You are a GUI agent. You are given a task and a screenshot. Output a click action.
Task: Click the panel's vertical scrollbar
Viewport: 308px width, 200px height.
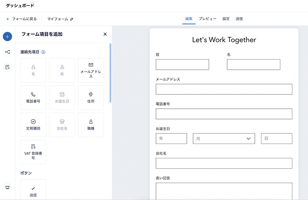(x=110, y=73)
